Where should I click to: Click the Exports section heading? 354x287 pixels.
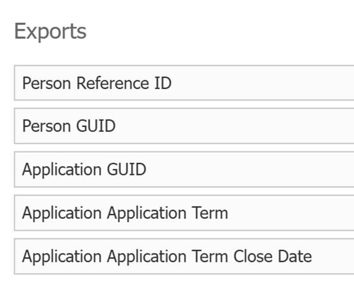pyautogui.click(x=50, y=31)
